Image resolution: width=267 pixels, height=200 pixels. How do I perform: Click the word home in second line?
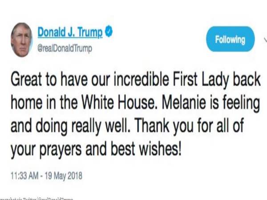pyautogui.click(x=27, y=103)
